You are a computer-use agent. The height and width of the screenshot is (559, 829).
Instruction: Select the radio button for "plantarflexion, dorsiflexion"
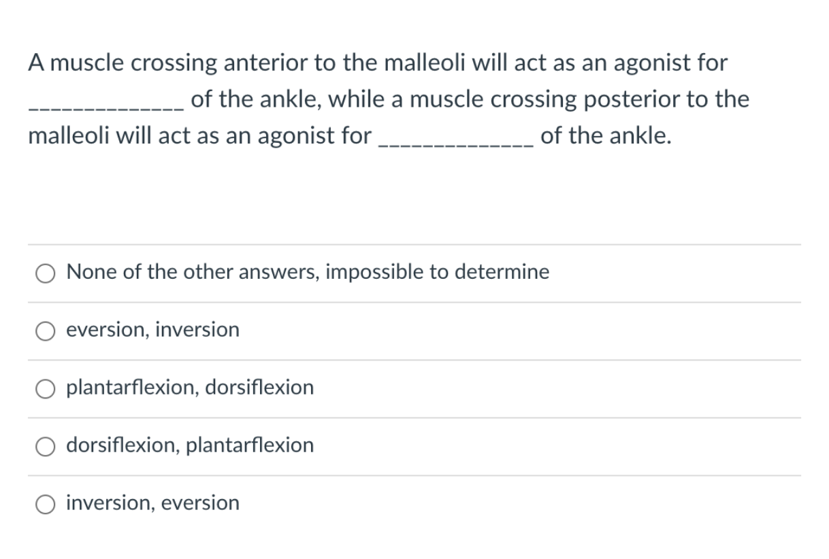coord(45,388)
